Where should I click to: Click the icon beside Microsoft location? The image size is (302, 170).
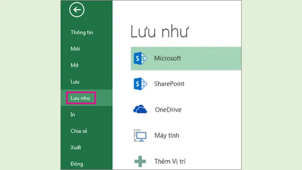click(140, 58)
